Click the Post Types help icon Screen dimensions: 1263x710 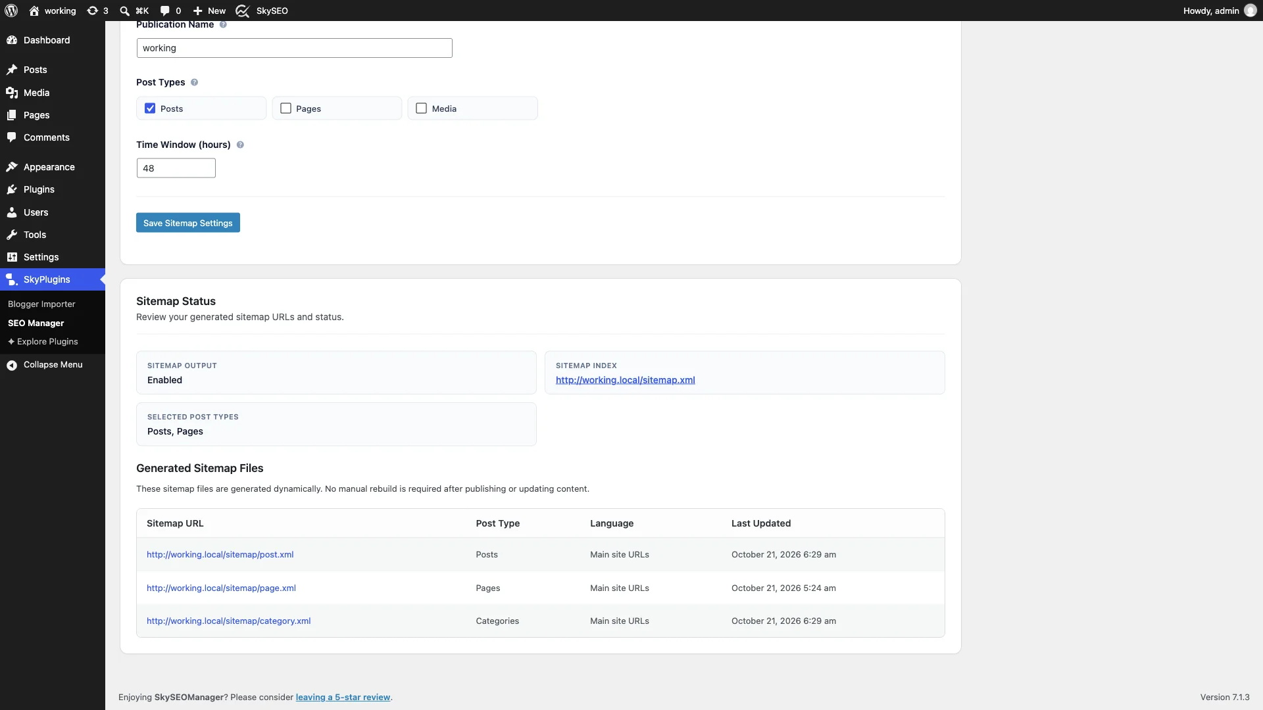coord(194,82)
